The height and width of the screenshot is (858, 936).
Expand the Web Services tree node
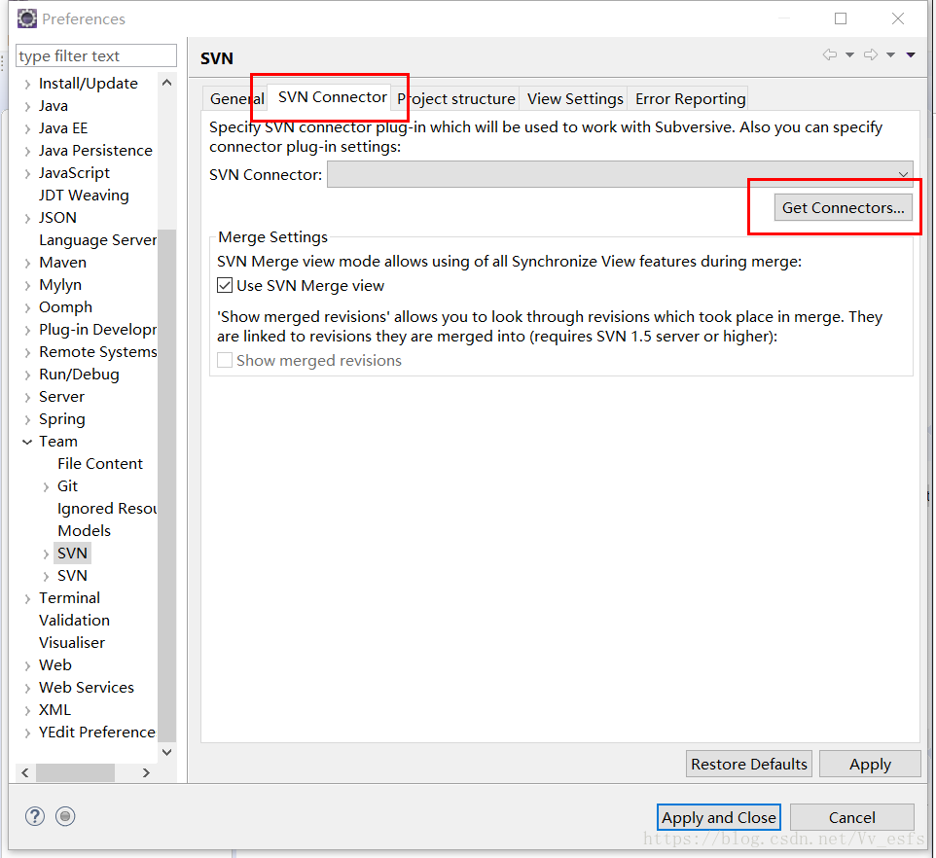click(27, 688)
